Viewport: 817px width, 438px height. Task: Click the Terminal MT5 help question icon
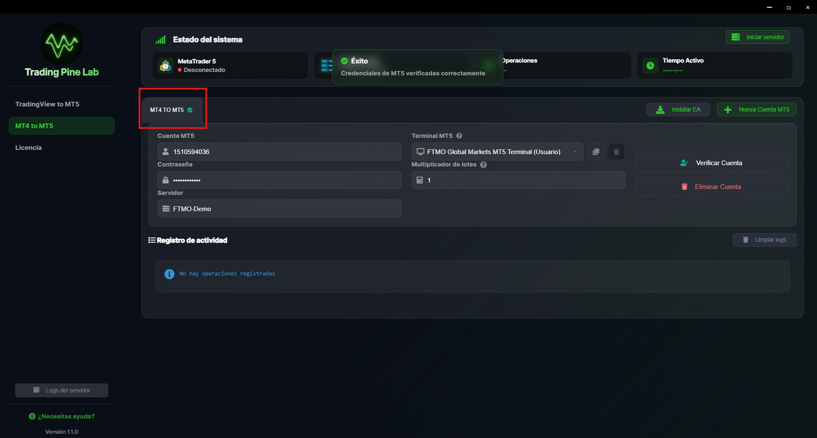459,136
